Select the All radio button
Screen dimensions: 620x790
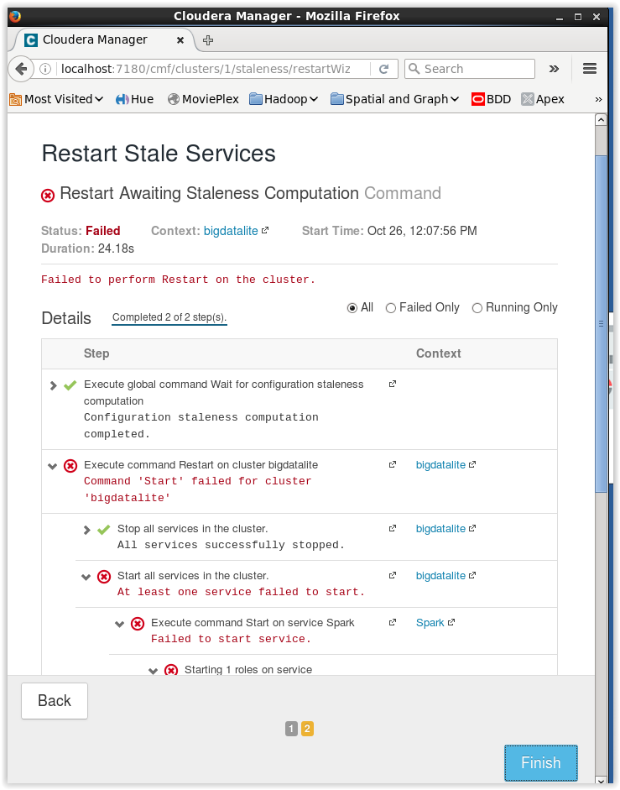tap(352, 308)
